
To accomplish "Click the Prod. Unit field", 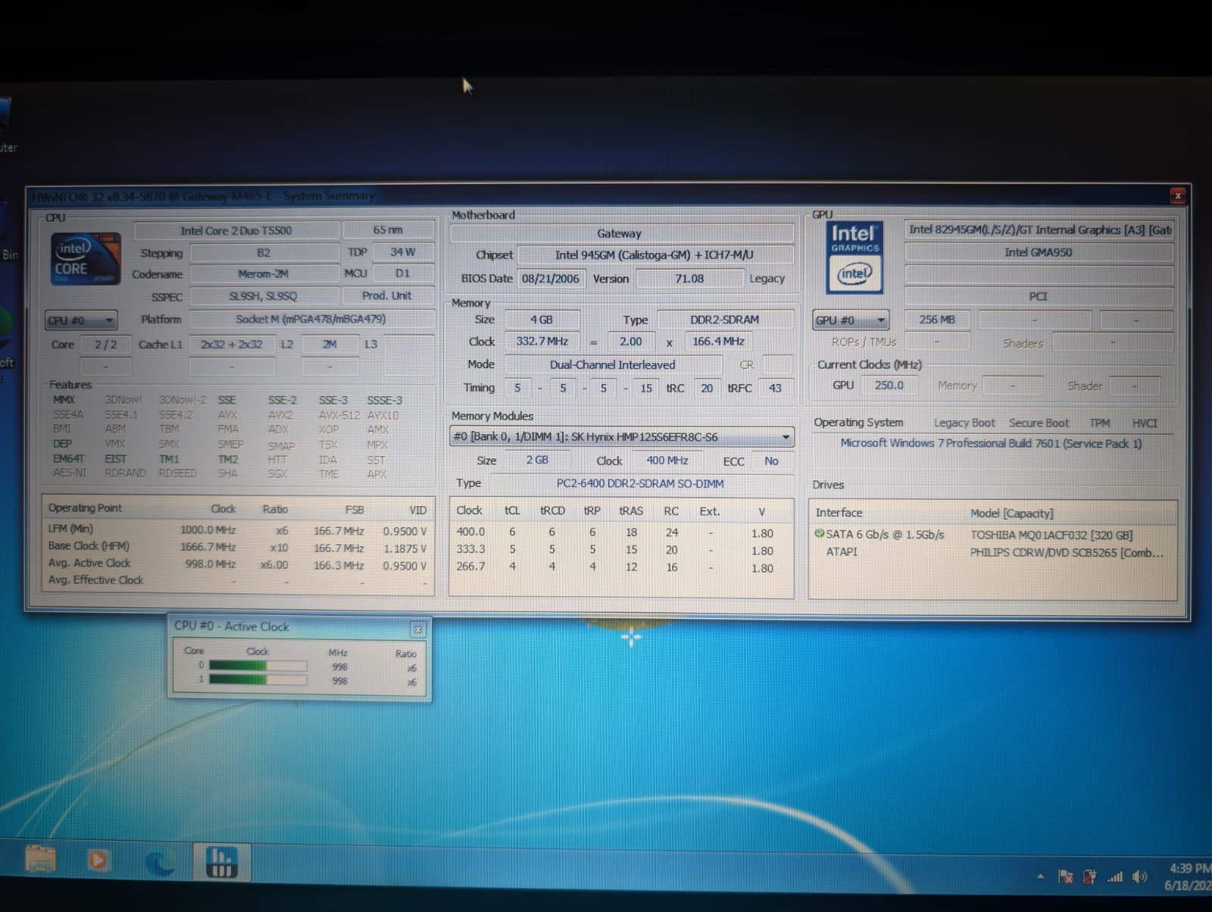I will coord(387,295).
